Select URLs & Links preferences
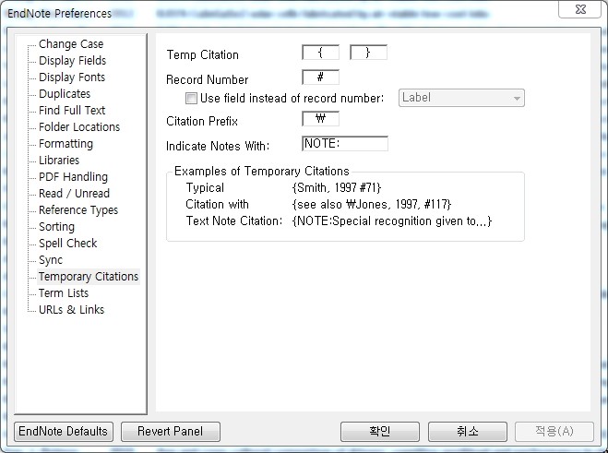 pos(71,310)
